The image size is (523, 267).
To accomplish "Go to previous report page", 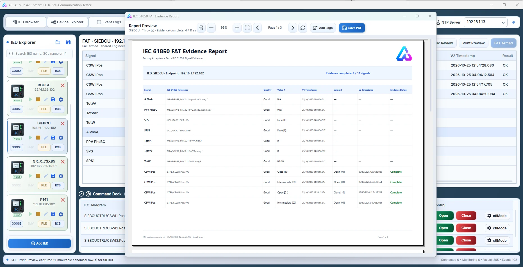I will [x=257, y=28].
